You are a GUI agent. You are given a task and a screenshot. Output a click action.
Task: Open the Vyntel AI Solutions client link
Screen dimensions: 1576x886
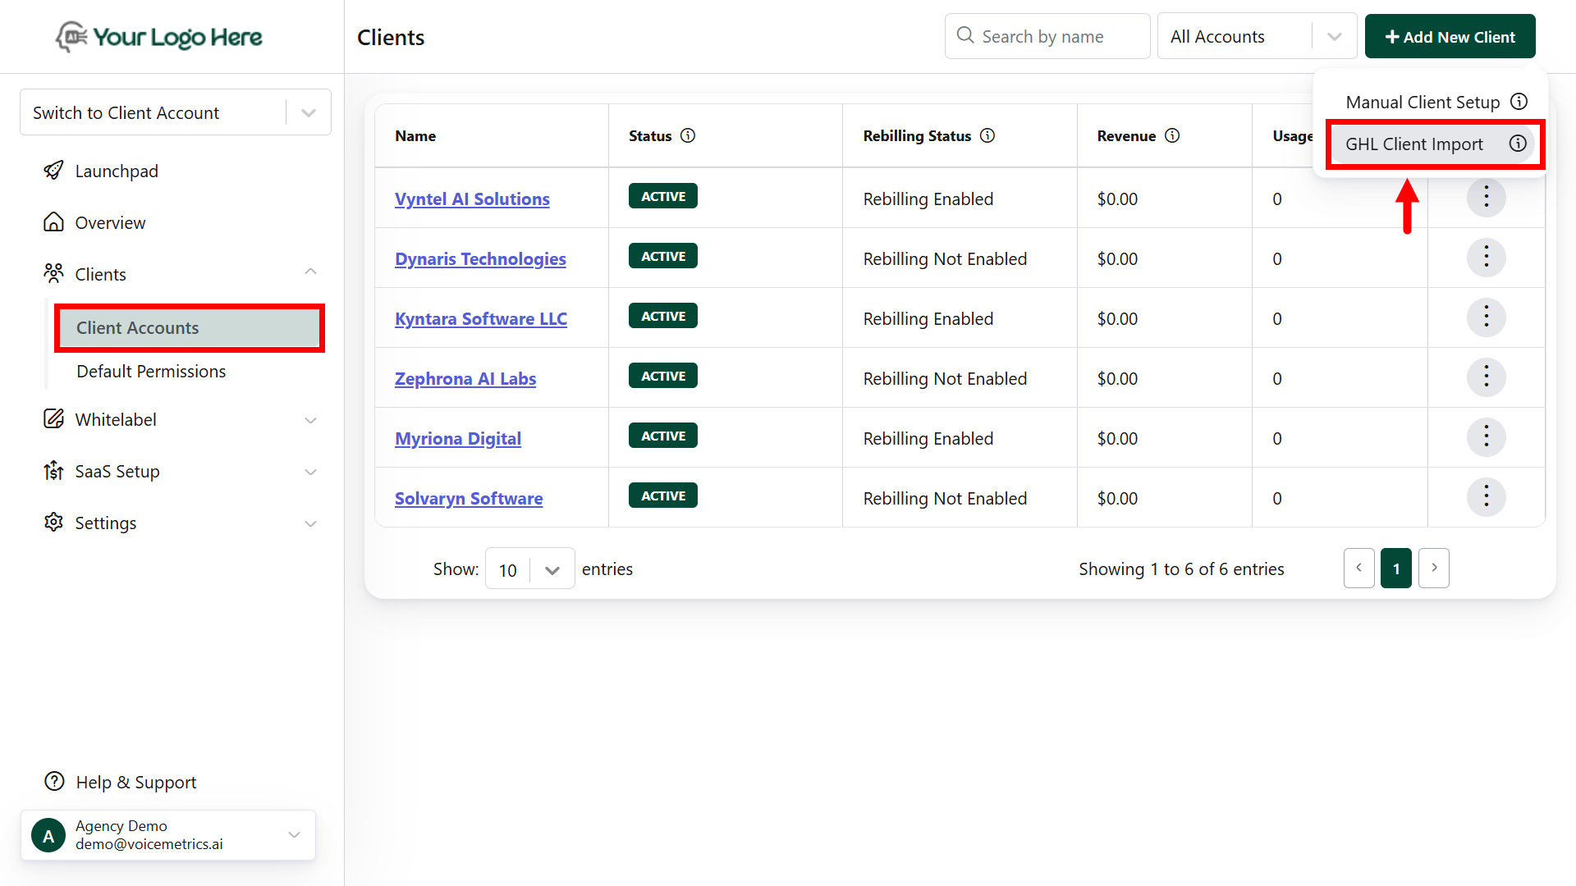[472, 199]
